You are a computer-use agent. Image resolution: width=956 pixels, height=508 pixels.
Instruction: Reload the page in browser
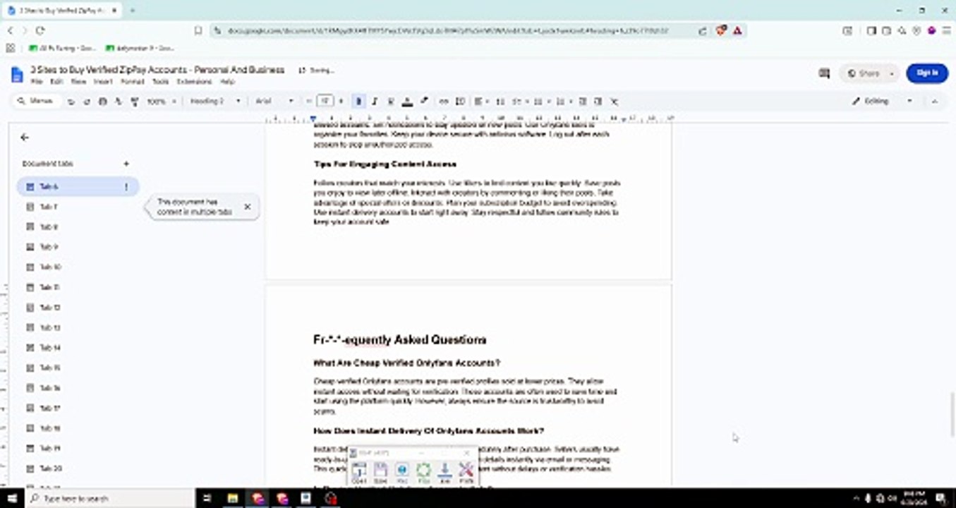[40, 30]
